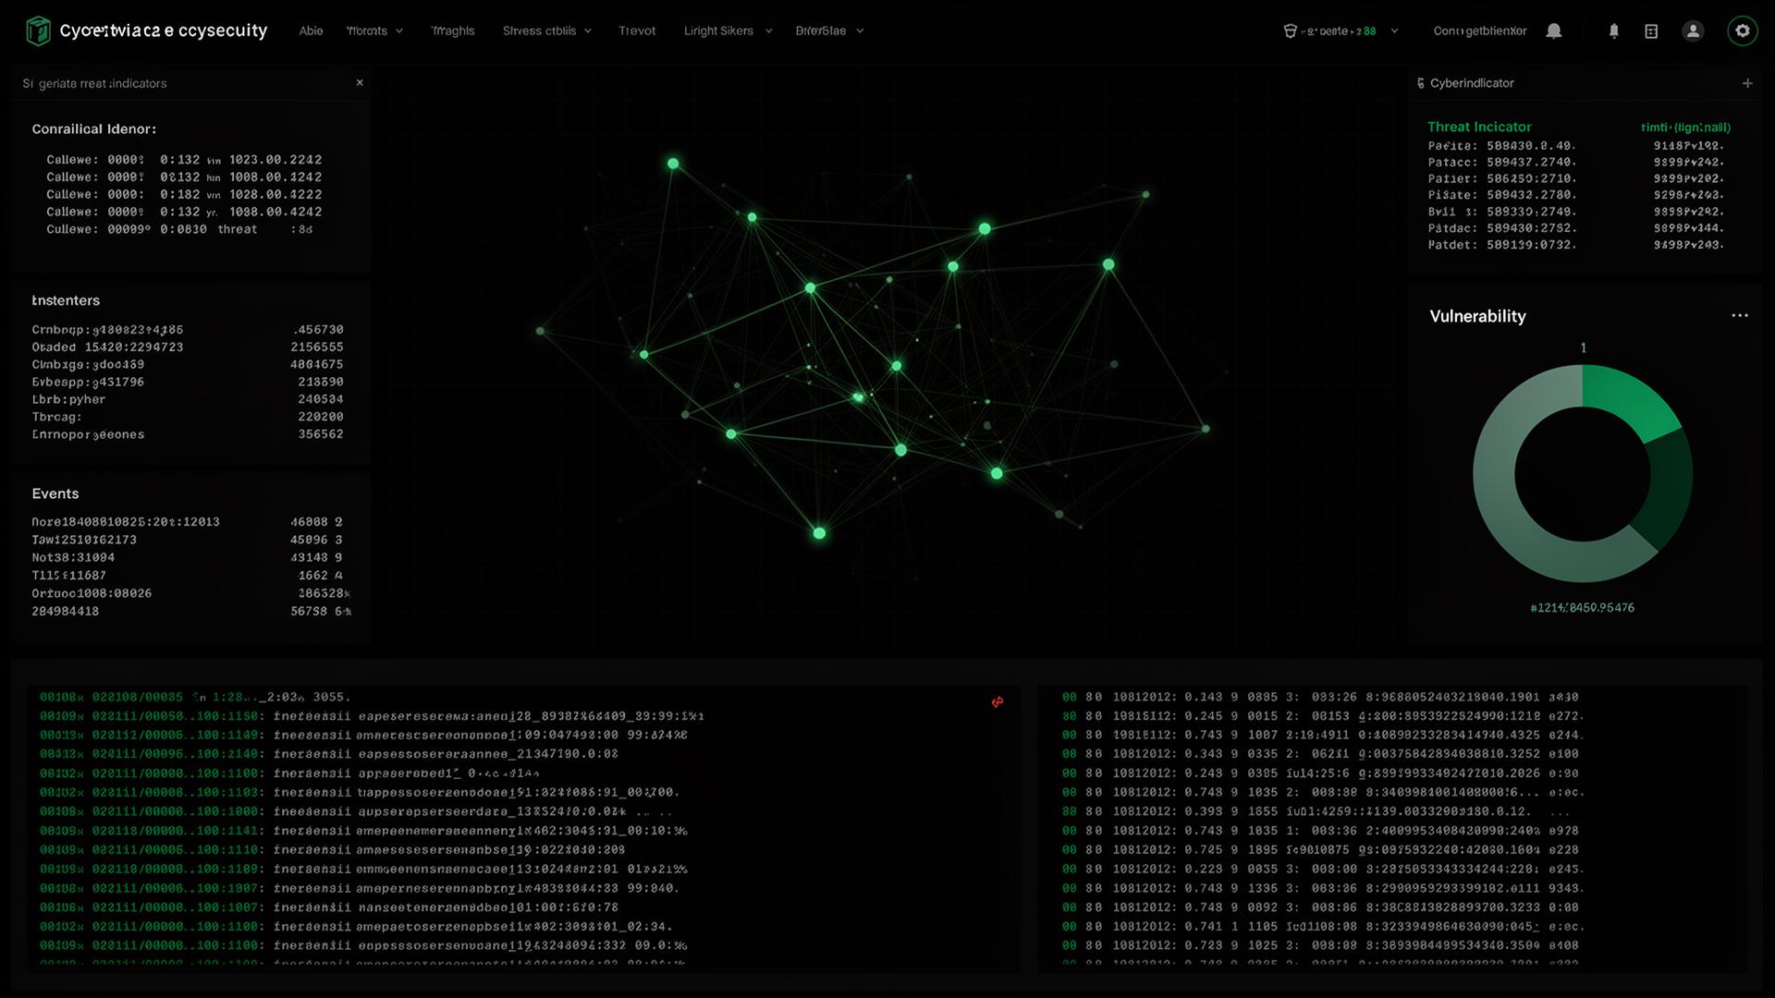
Task: Click the Liright Sikers menu label
Action: pos(718,30)
